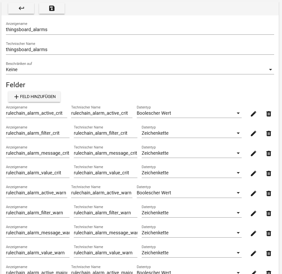The image size is (282, 274).
Task: Remove rulechain_alarm_value_crit using the trash icon
Action: coord(269,173)
